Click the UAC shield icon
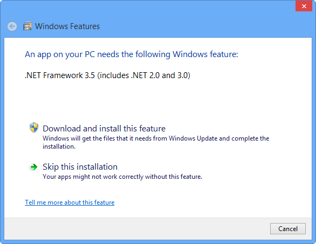Screen dimensions: 316x244 click(x=34, y=128)
